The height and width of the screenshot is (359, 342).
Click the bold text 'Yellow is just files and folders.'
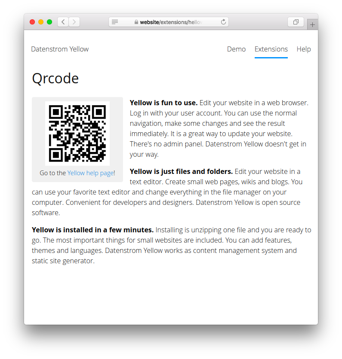click(181, 171)
